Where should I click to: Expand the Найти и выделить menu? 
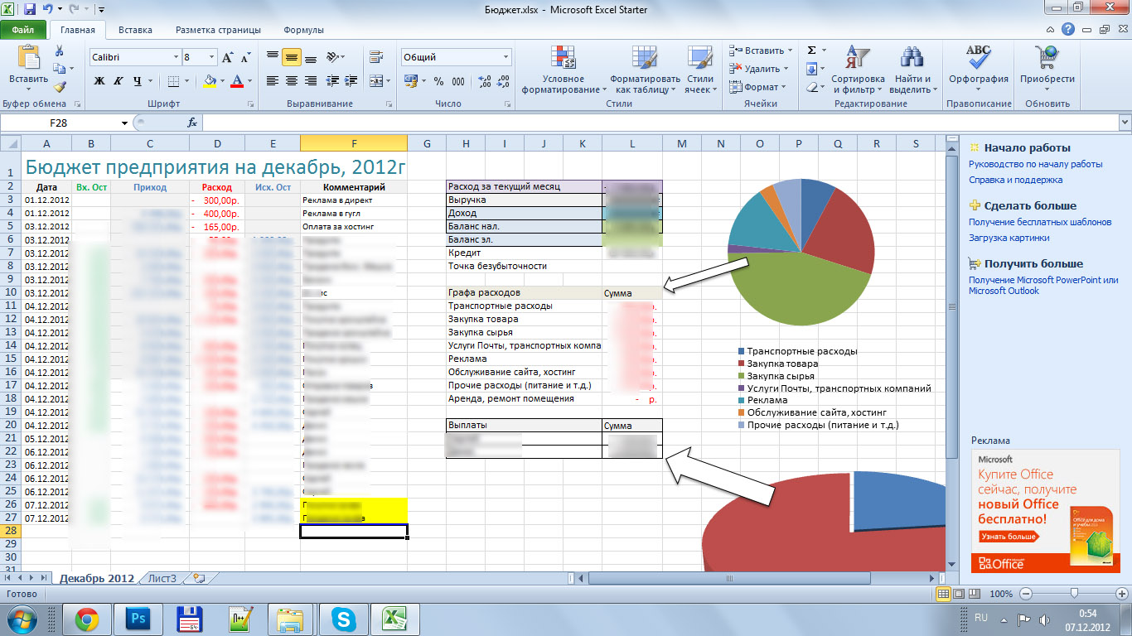912,69
